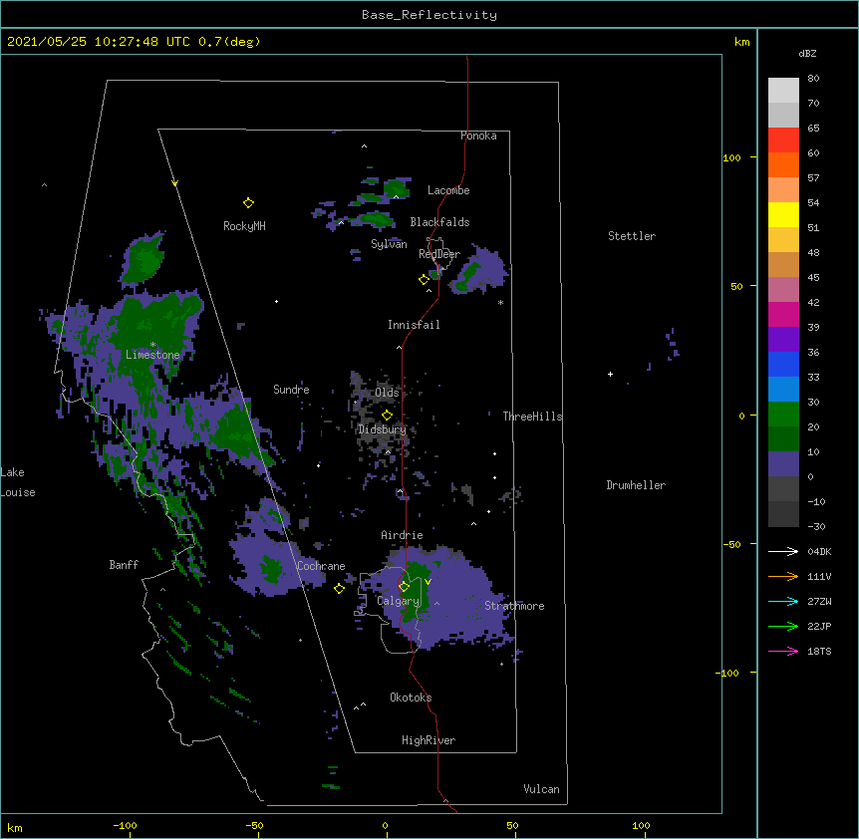
Task: Select the magenta 42 dBZ color swatch
Action: point(783,314)
